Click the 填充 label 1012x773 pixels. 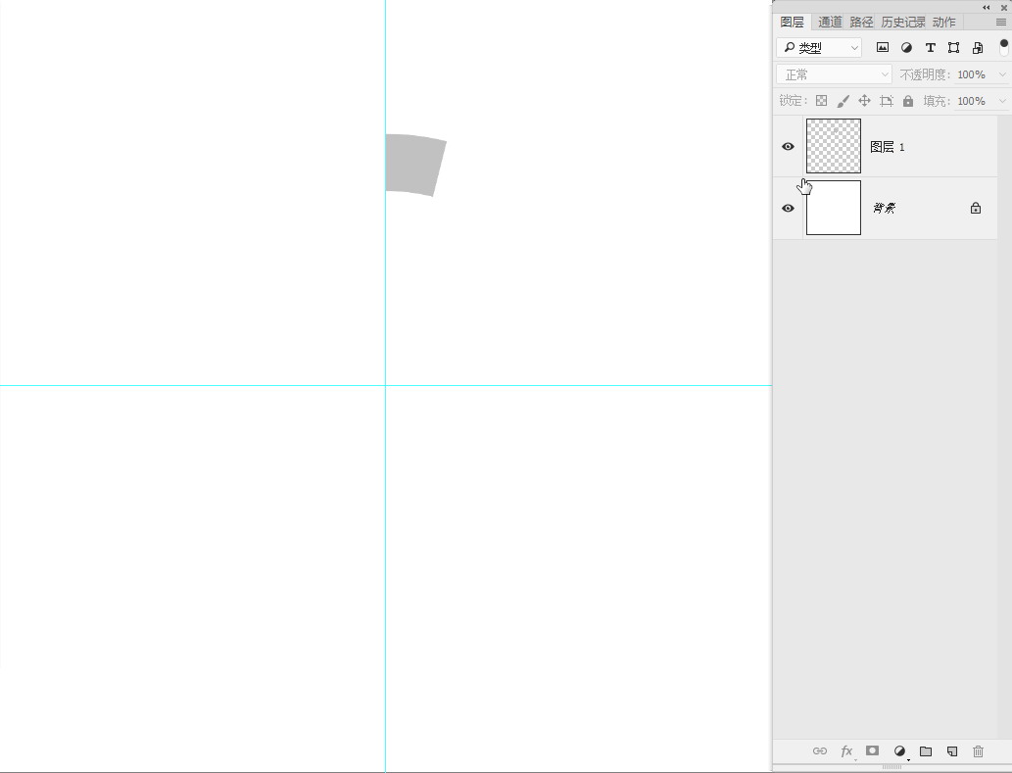coord(936,101)
